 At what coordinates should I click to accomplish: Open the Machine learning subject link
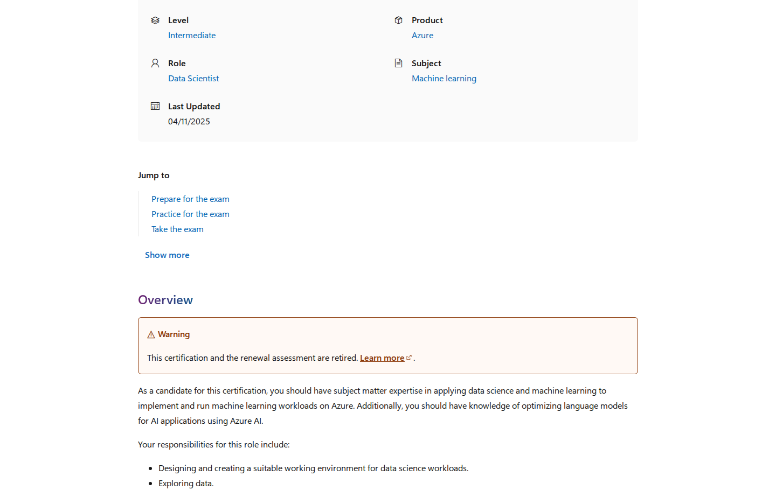coord(444,78)
